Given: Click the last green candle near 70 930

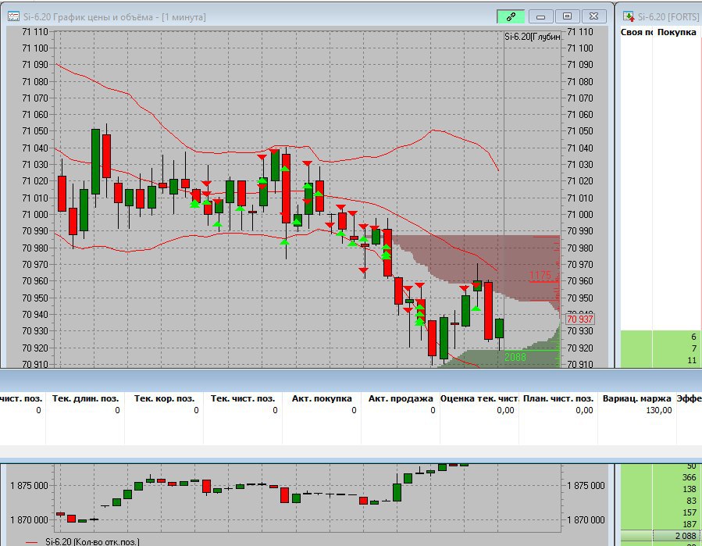Looking at the screenshot, I should coord(499,328).
